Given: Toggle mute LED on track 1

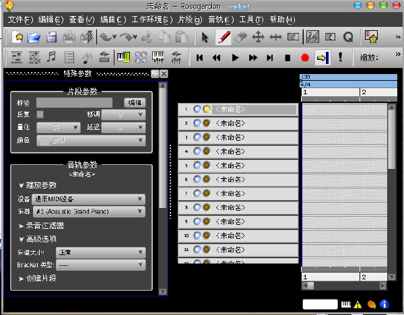Looking at the screenshot, I should 197,109.
